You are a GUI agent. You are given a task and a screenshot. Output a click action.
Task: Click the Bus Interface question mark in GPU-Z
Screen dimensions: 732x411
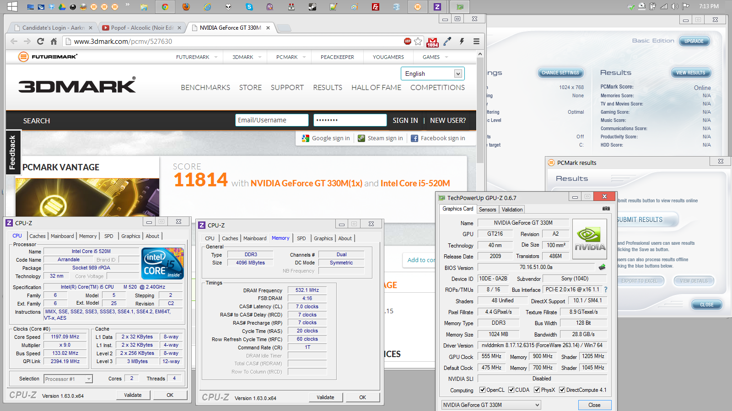[x=606, y=290]
